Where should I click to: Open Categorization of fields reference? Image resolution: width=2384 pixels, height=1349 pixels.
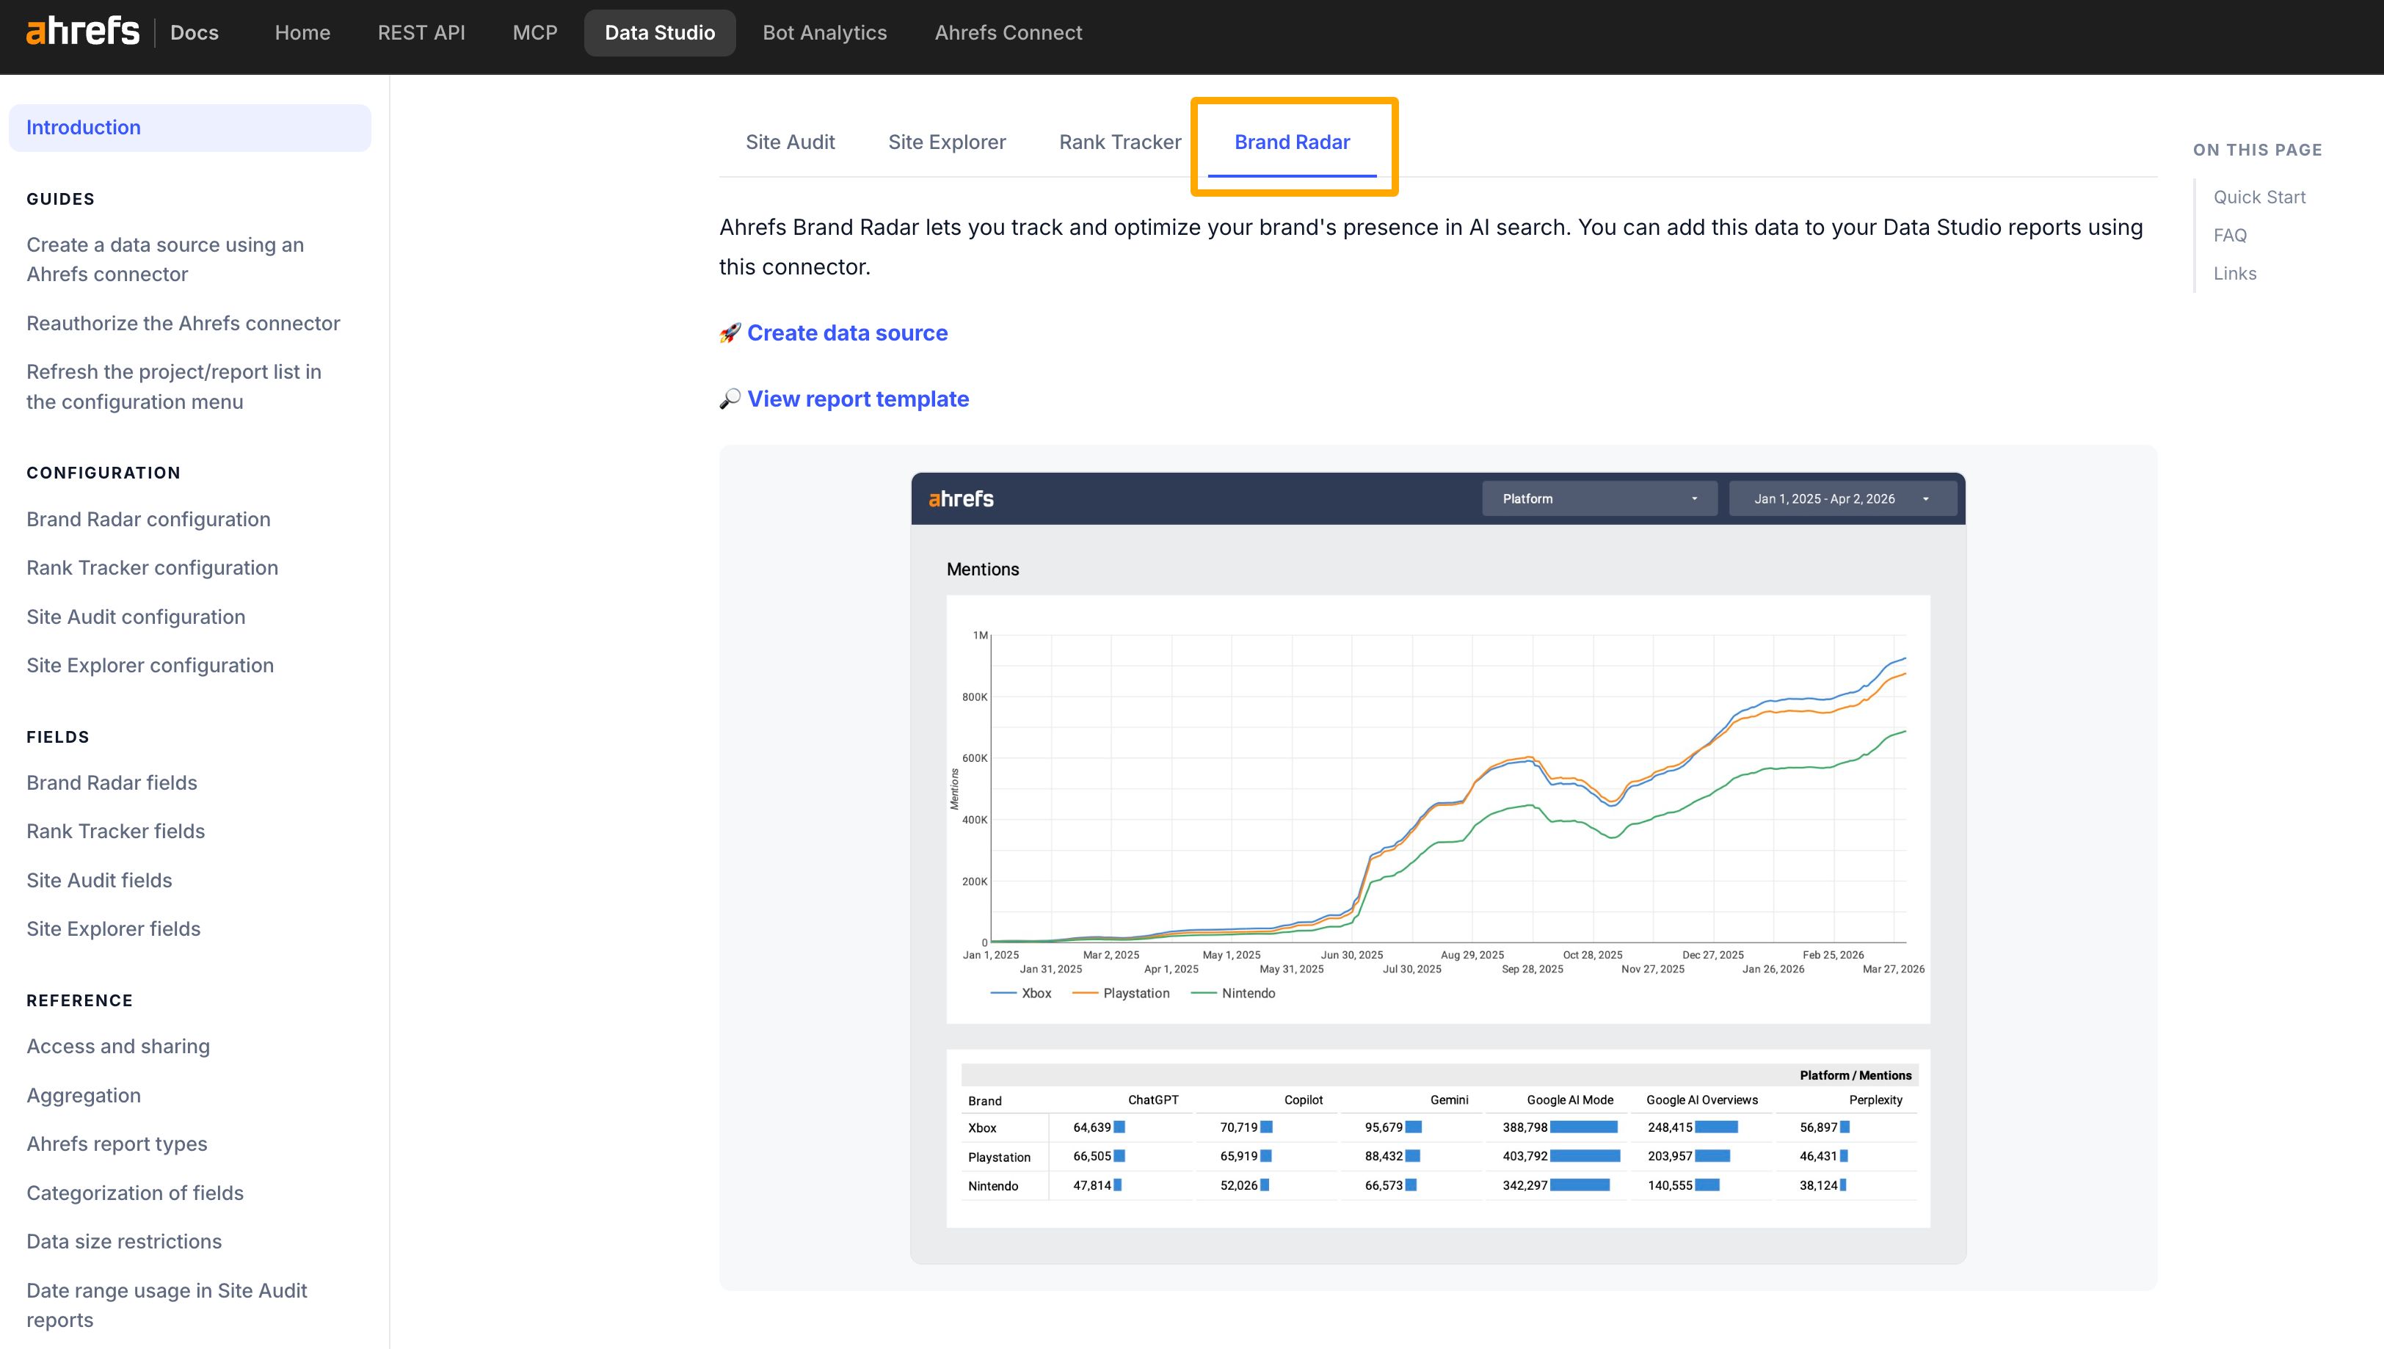tap(135, 1193)
